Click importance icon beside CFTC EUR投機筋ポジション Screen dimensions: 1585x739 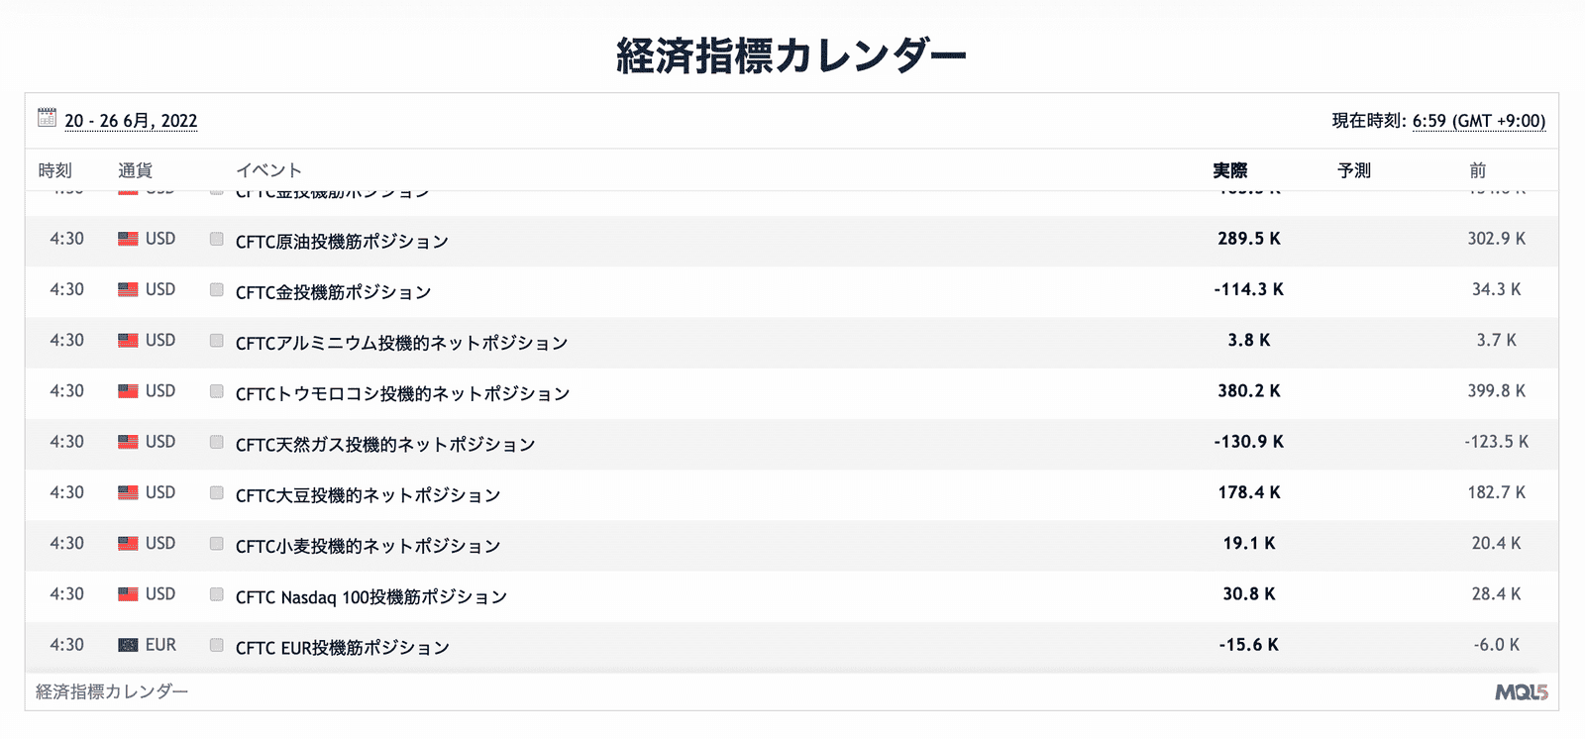[216, 645]
